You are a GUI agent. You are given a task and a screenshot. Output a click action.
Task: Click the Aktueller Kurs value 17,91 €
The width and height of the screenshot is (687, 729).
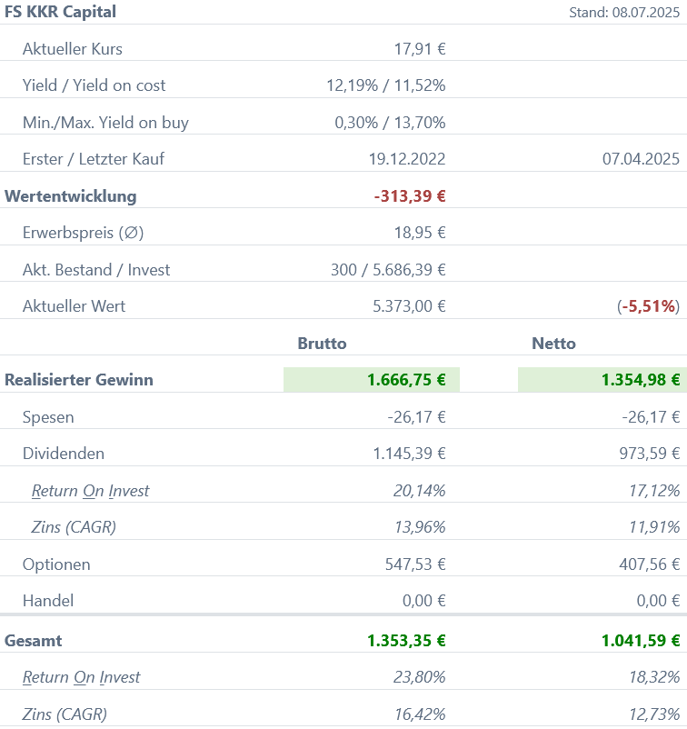(x=420, y=49)
